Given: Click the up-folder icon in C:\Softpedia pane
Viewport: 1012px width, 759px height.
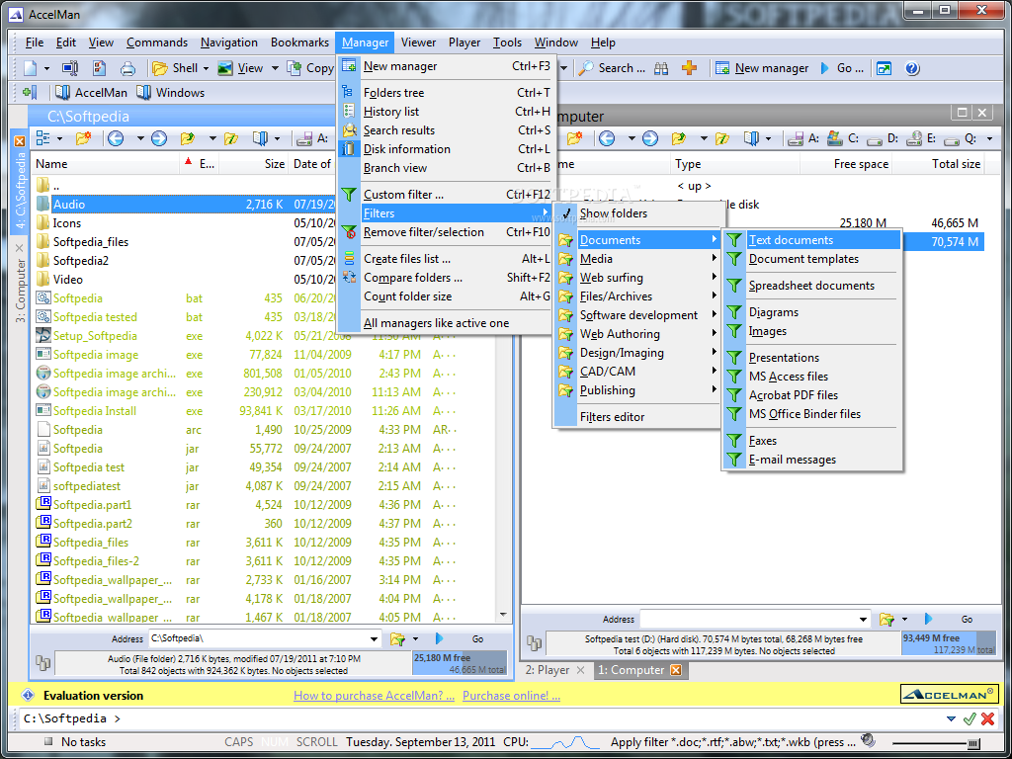Looking at the screenshot, I should (x=188, y=138).
